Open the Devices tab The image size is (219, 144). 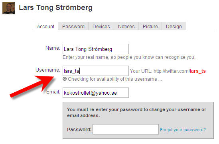point(101,26)
